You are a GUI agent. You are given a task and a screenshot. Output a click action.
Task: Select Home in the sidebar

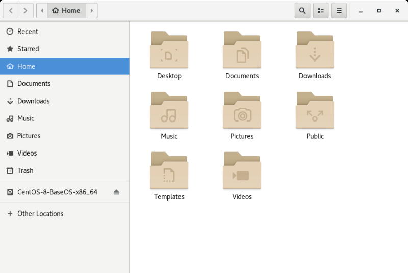(x=65, y=66)
